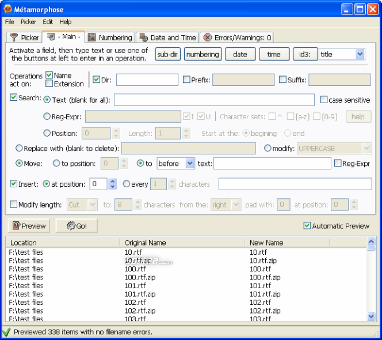
Task: Click the numbering button
Action: click(x=203, y=54)
